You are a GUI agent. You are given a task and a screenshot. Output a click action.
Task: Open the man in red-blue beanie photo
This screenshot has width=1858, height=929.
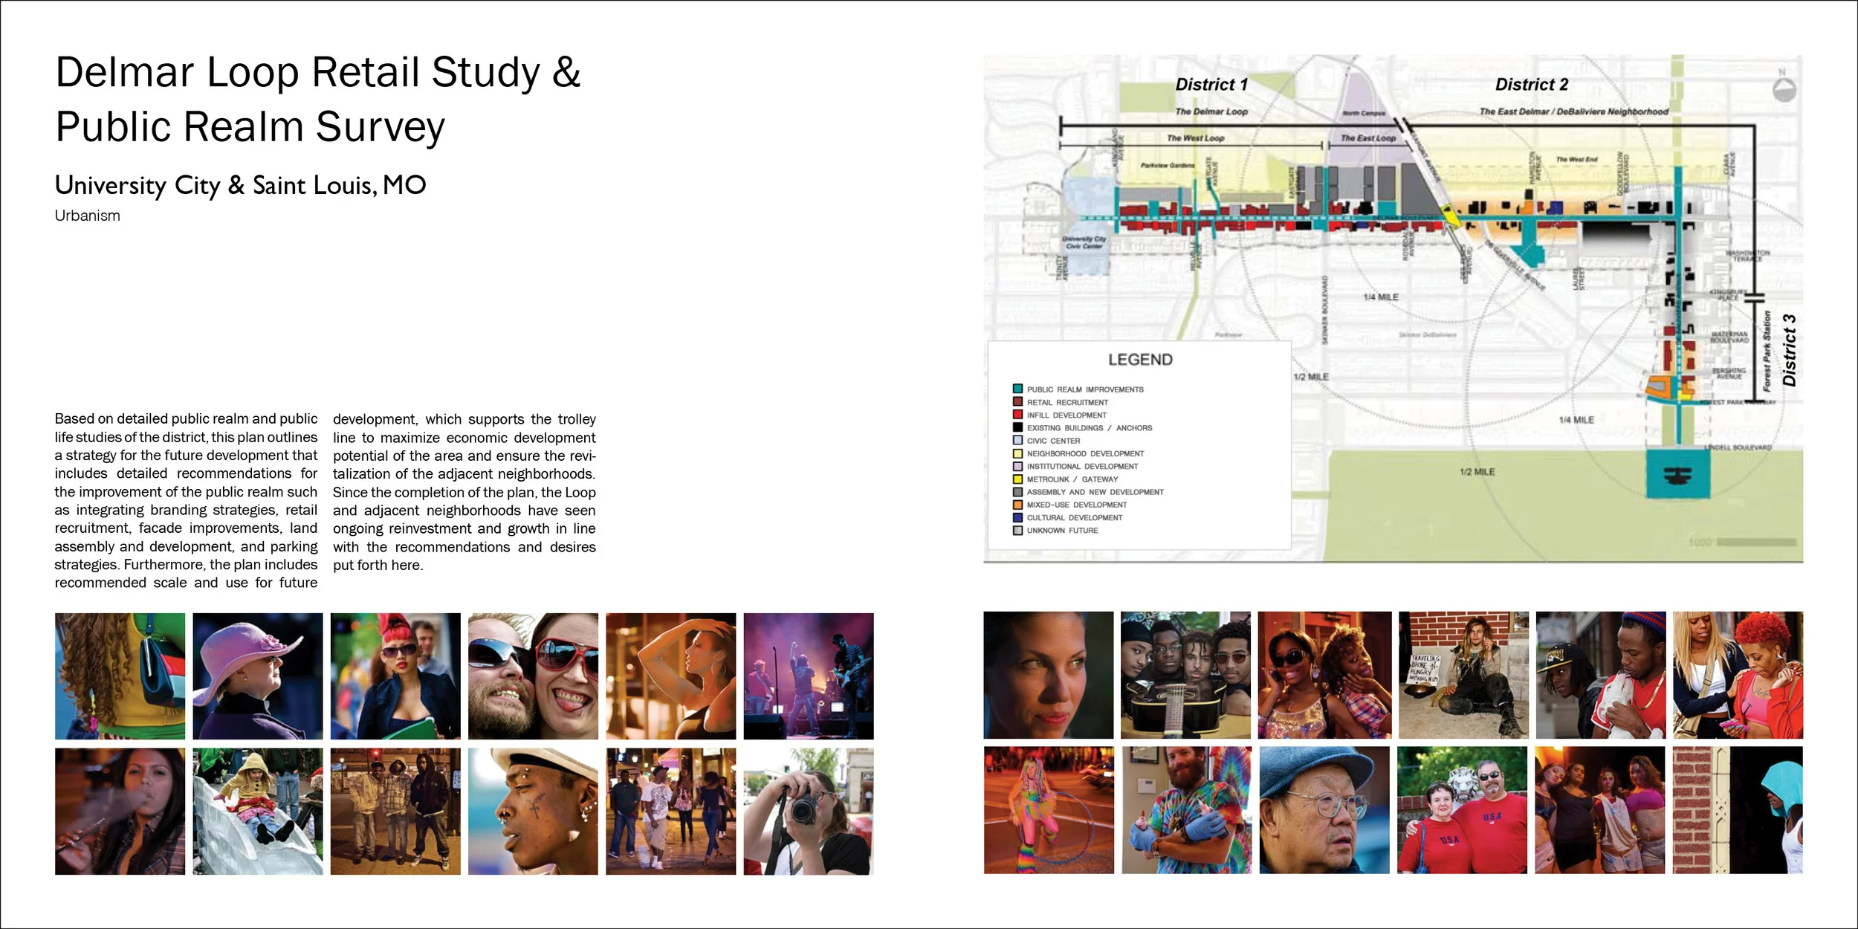[x=1601, y=676]
